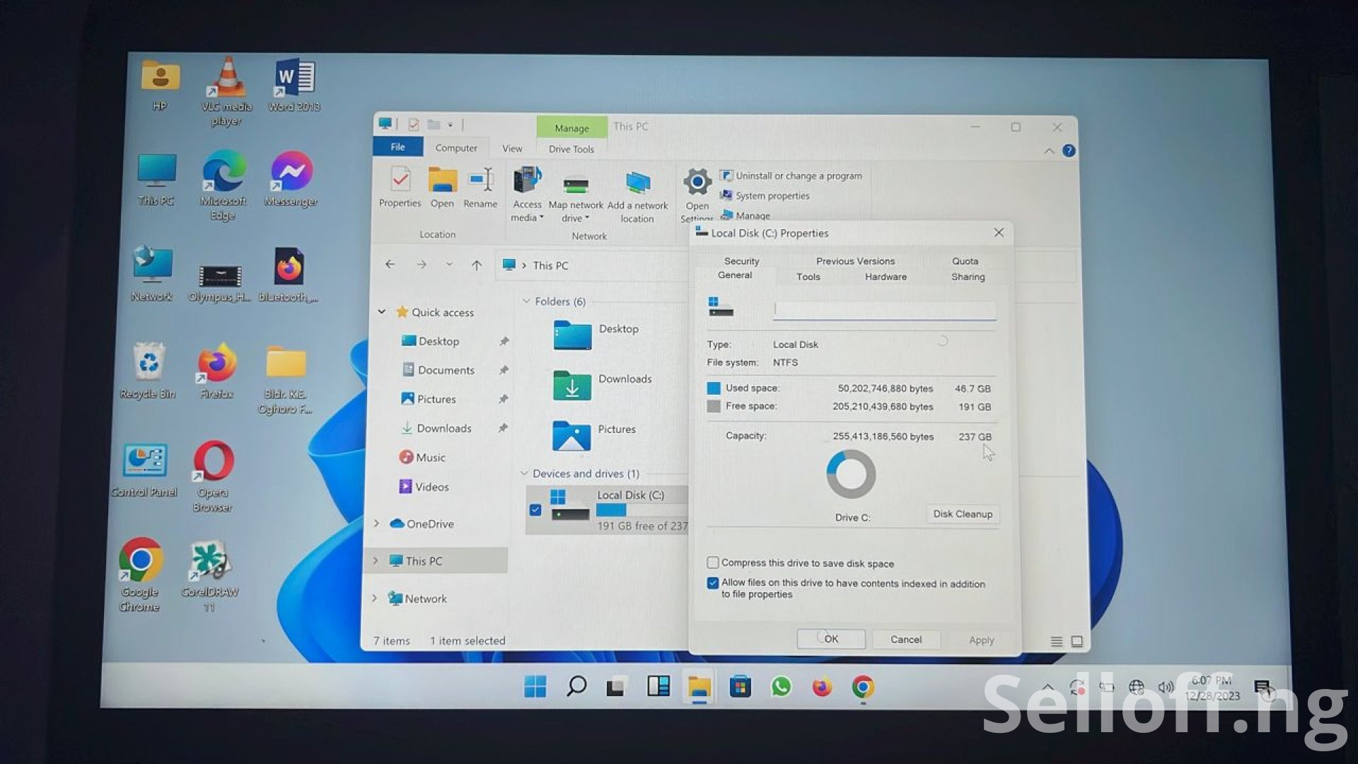The height and width of the screenshot is (764, 1358).
Task: Go back with Explorer back arrow
Action: click(x=390, y=265)
